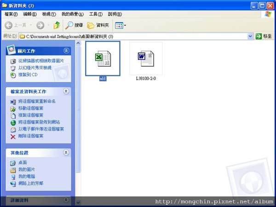The image size is (276, 207).
Task: Select the L38100-2-0 Word document
Action: pos(146,58)
